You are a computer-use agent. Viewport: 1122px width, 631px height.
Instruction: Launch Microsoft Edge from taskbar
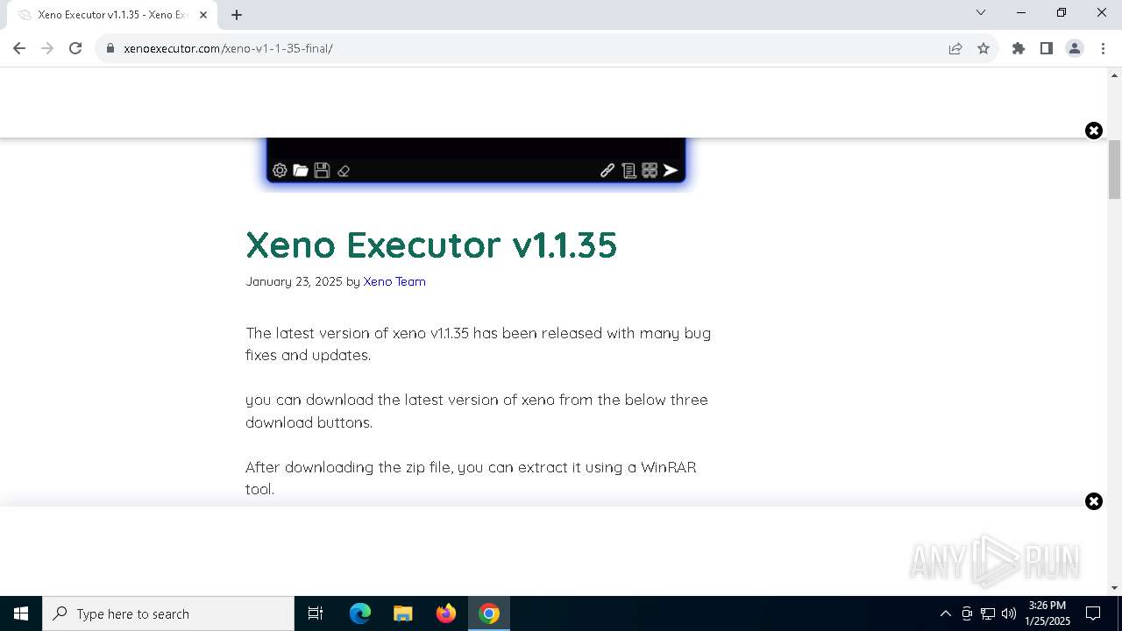coord(360,613)
